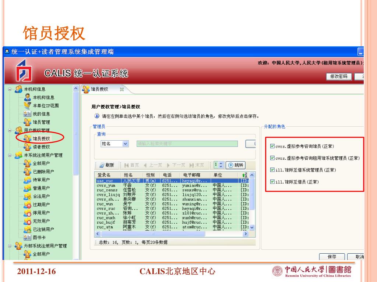The width and height of the screenshot is (377, 282).
Task: Click the table horizontal scrollbar thumb
Action: [x=152, y=234]
